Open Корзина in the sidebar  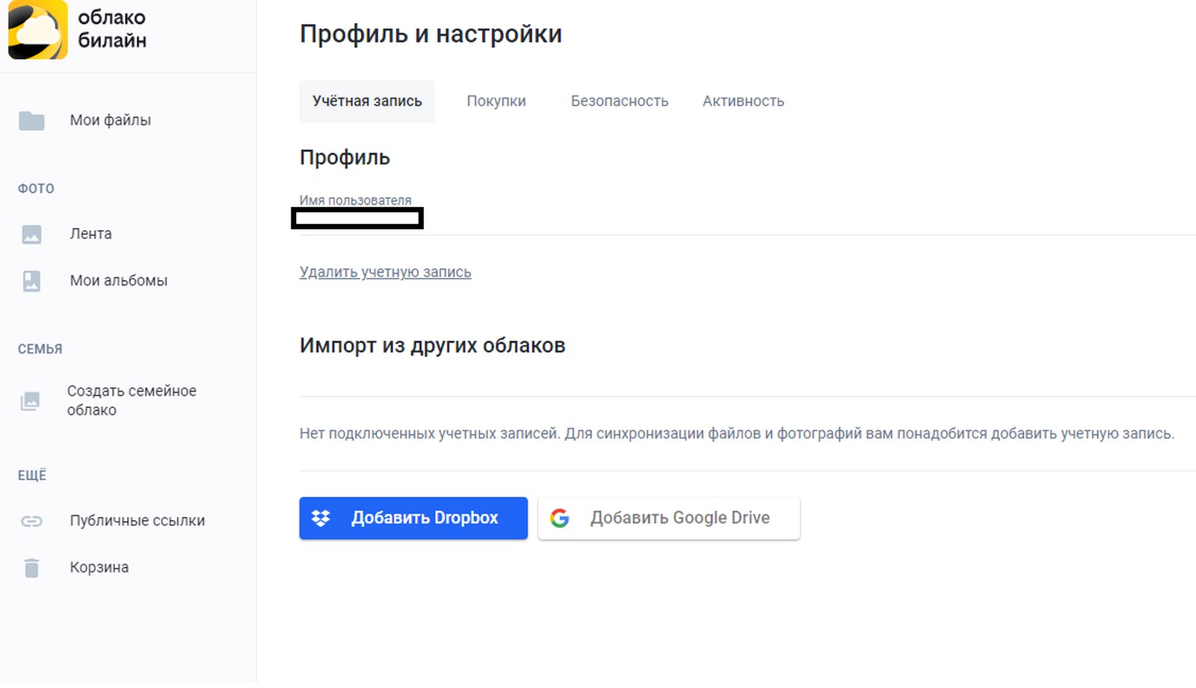coord(99,568)
